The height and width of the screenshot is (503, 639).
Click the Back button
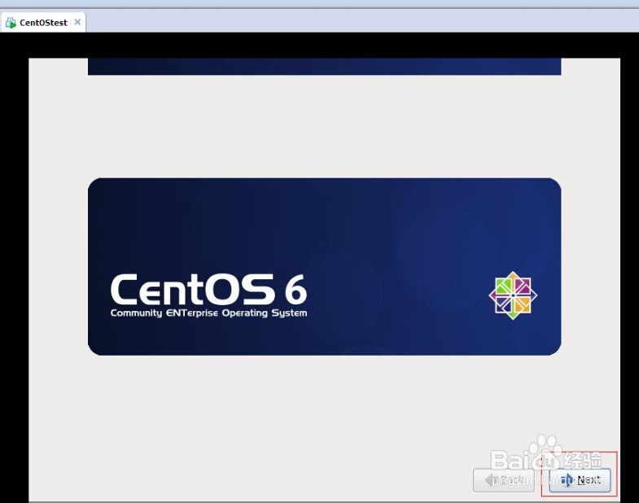point(503,480)
